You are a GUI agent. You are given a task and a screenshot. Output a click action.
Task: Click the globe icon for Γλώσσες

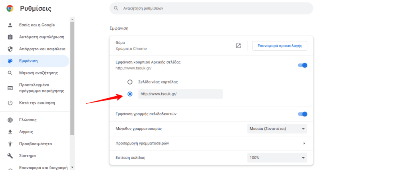click(x=10, y=120)
